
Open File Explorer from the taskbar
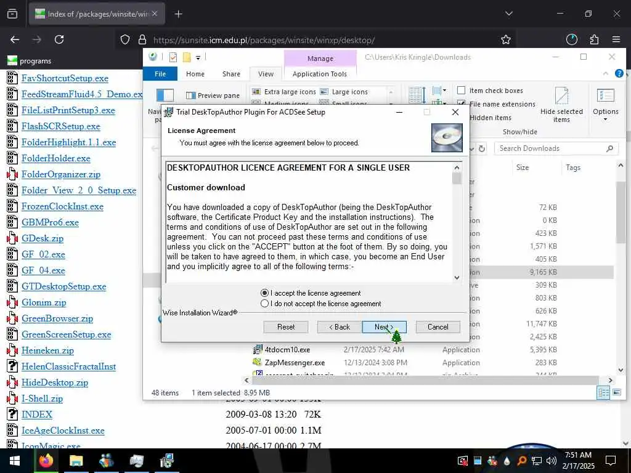(76, 461)
